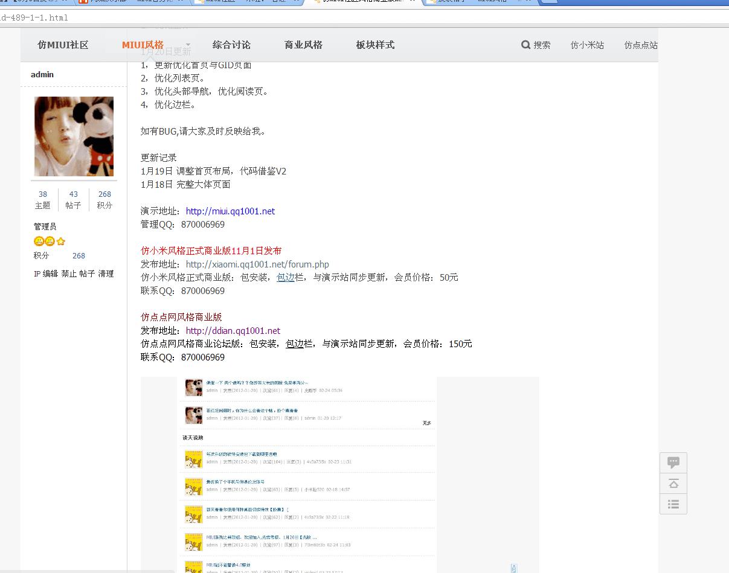Screen dimensions: 729x573
Task: Click the admin avatar photo
Action: tap(74, 136)
